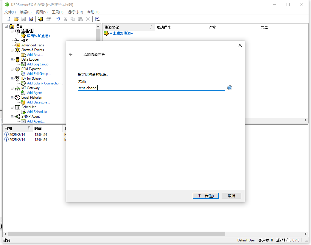Click the New Channel gear toolbar icon
This screenshot has width=311, height=245.
(41, 19)
